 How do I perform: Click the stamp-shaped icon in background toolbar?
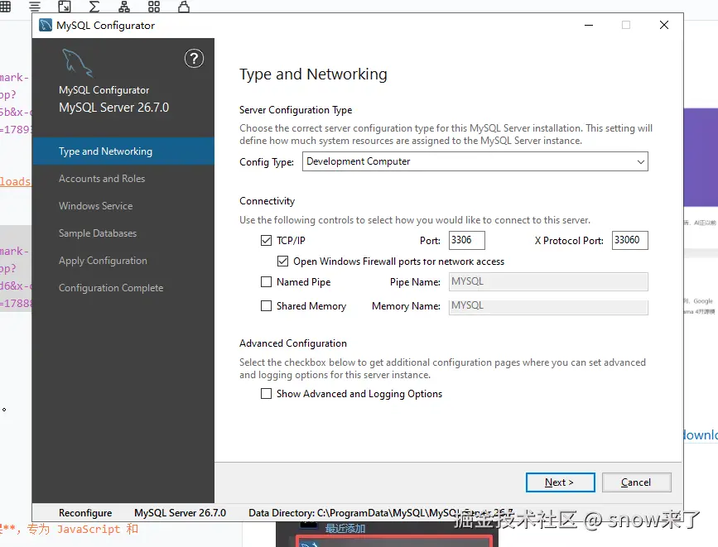pos(184,7)
